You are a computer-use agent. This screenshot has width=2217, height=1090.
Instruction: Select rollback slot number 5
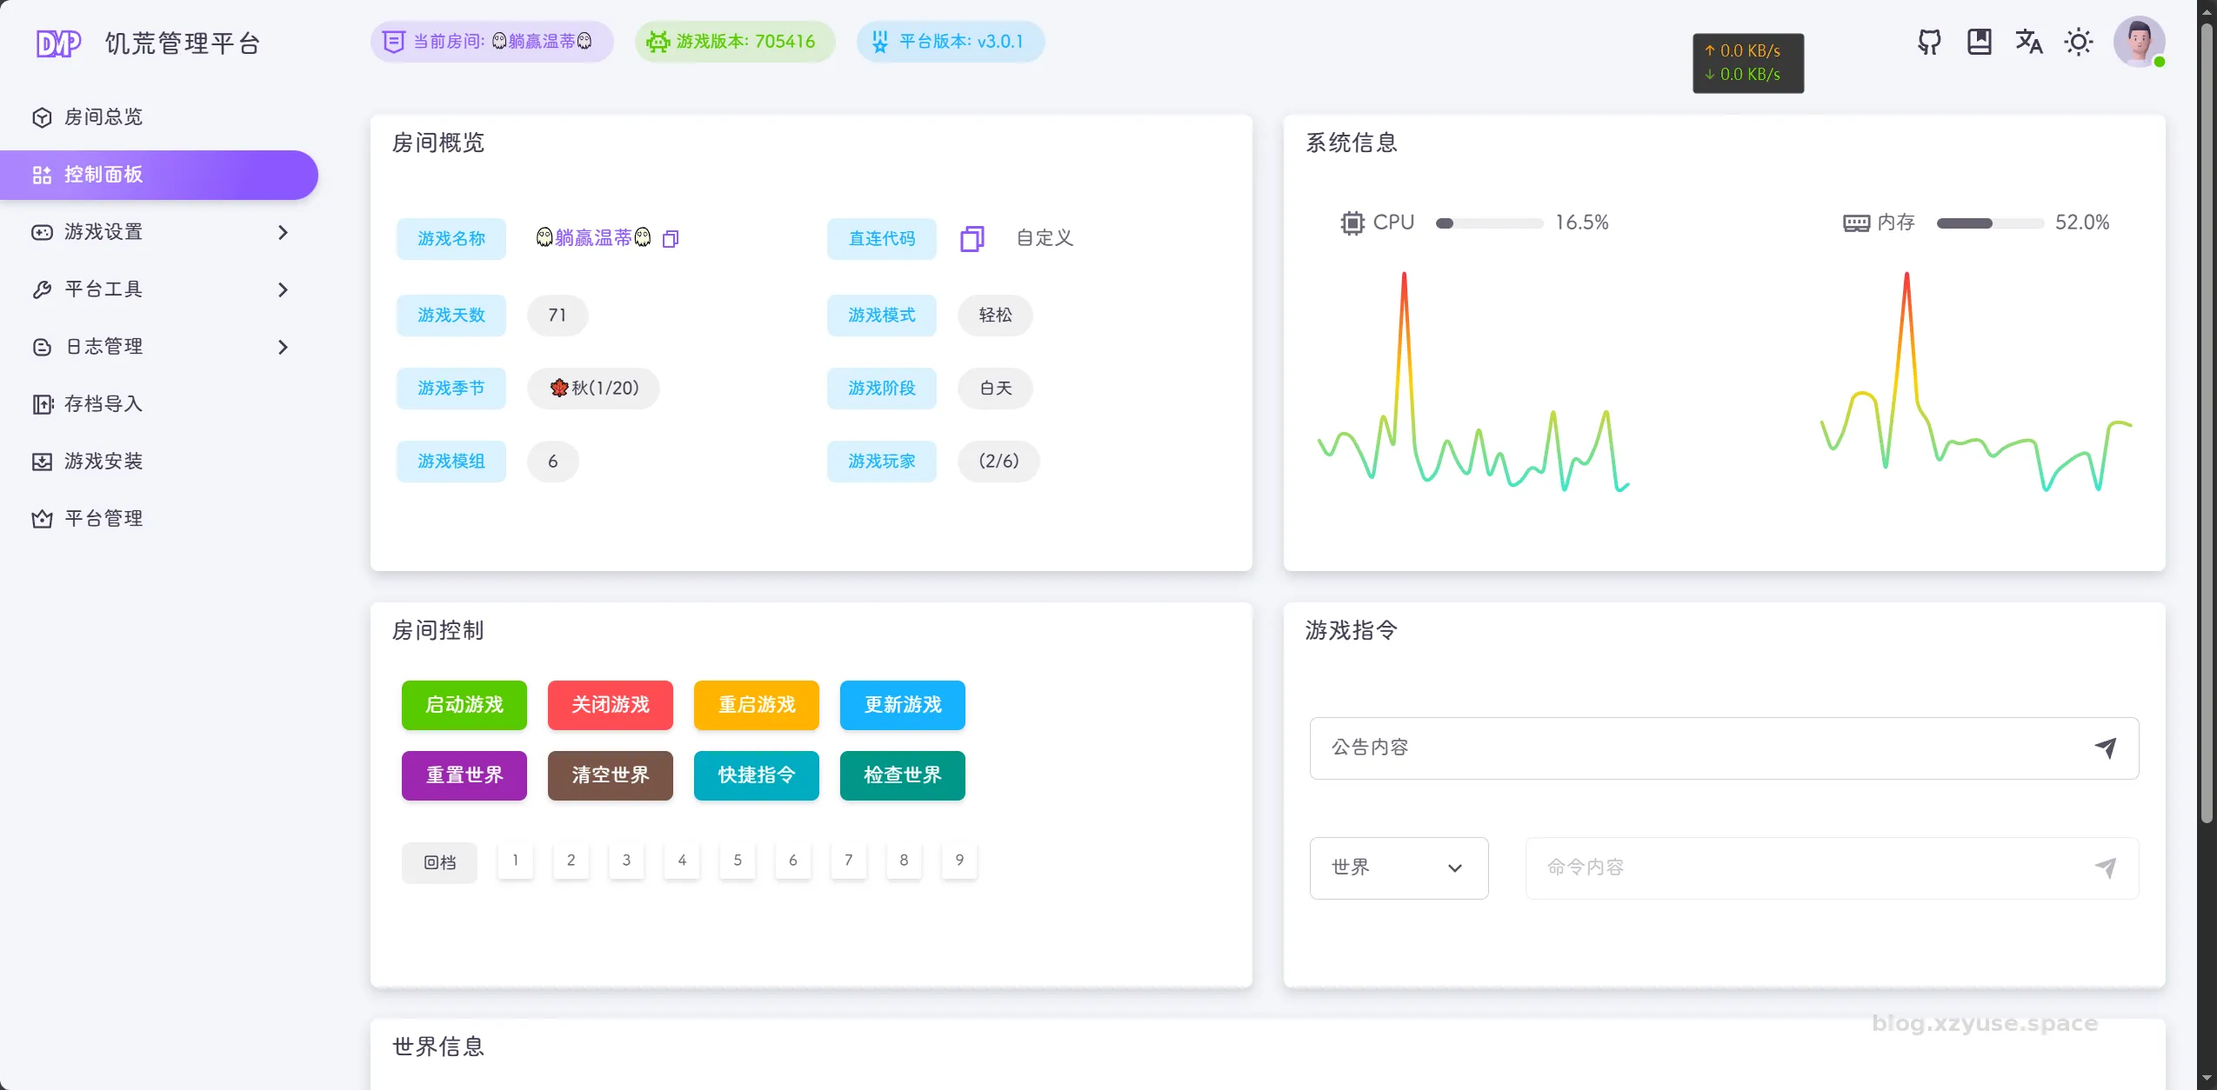(738, 861)
